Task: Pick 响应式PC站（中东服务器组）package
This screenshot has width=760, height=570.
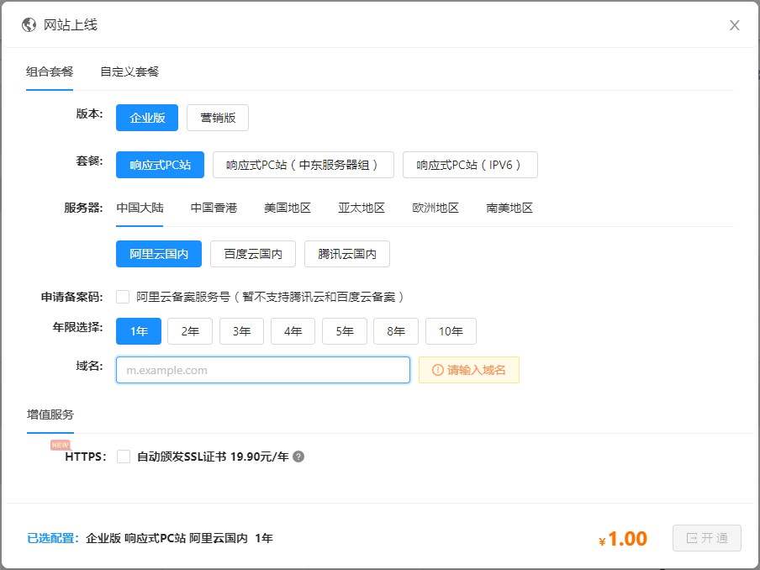Action: point(303,165)
